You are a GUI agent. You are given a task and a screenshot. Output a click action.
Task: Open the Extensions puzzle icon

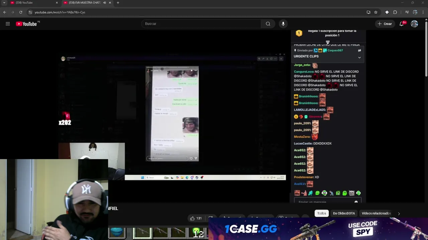[x=395, y=12]
